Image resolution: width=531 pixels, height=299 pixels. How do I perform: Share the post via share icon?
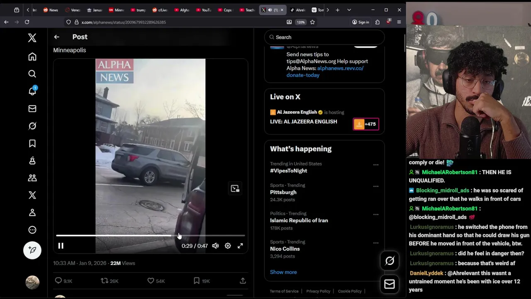pos(243,281)
